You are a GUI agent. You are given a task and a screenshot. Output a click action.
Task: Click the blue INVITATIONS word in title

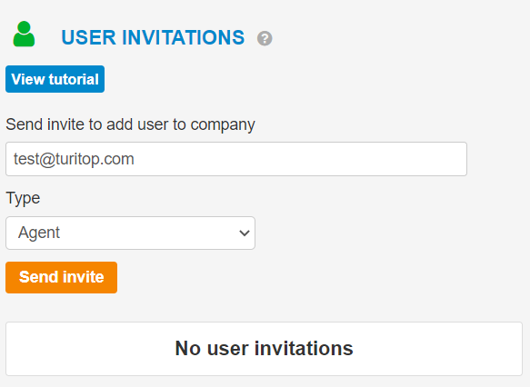183,37
